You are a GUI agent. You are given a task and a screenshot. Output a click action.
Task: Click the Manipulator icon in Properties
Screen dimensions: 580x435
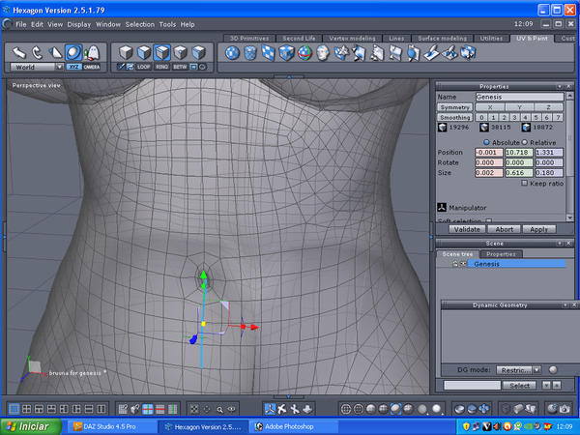(x=440, y=207)
